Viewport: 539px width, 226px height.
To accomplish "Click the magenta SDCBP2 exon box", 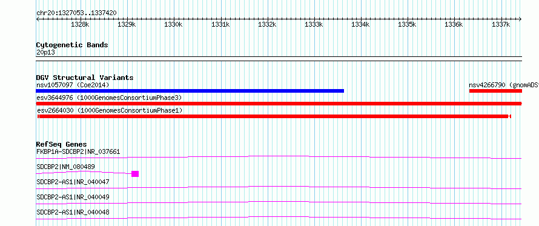I will (135, 174).
